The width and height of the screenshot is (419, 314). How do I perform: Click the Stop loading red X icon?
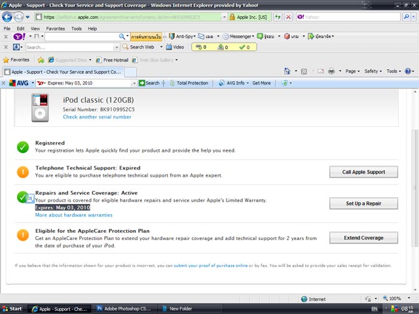click(288, 17)
